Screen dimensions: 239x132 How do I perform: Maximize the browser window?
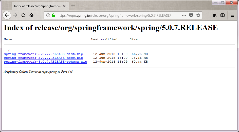point(222,3)
